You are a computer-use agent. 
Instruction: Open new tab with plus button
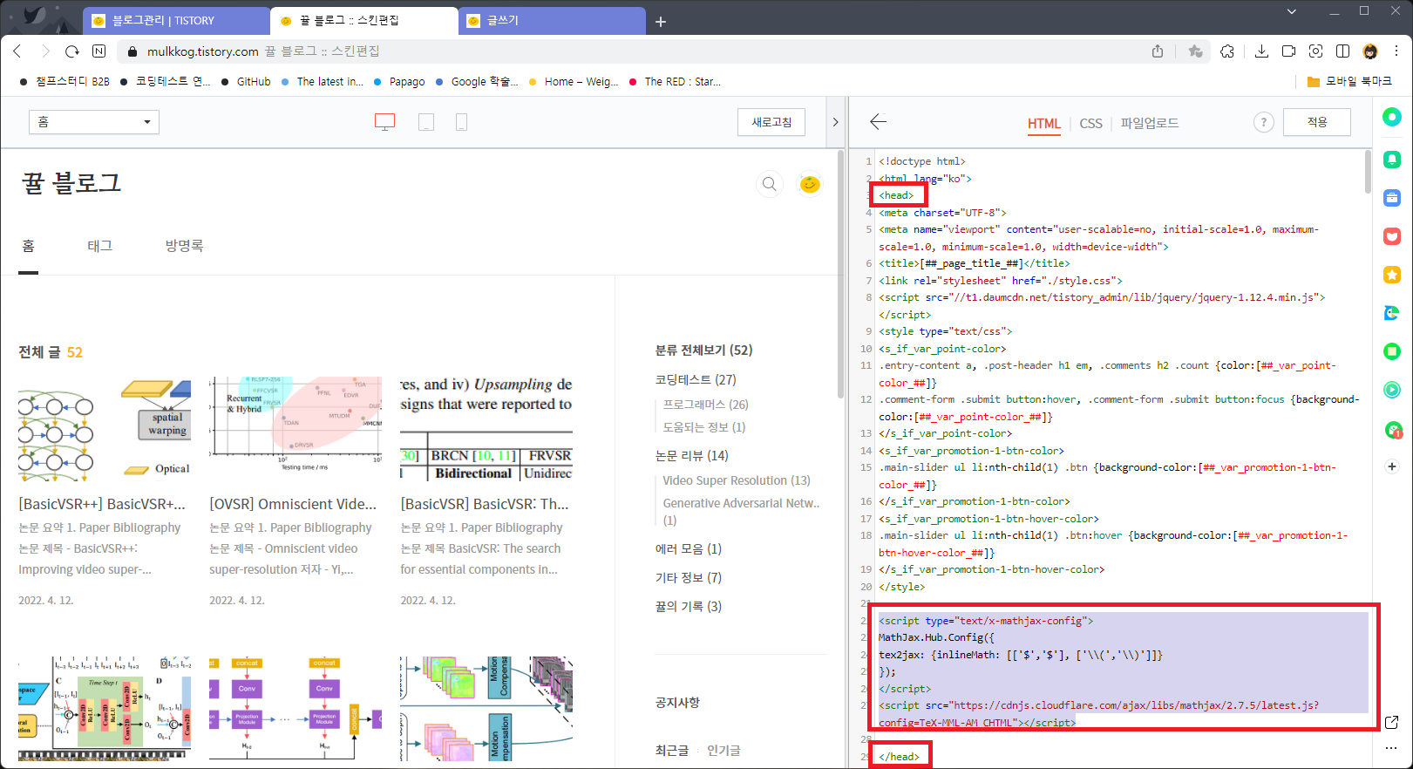point(661,21)
